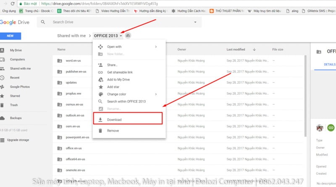Switch to the DETAILS tab
This screenshot has width=336, height=187.
tap(330, 65)
